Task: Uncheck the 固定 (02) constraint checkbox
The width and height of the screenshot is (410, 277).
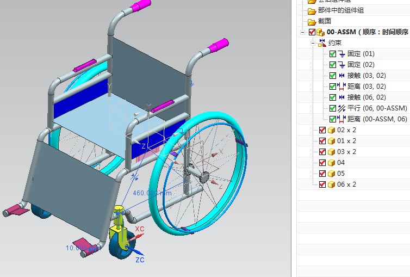Action: (333, 65)
